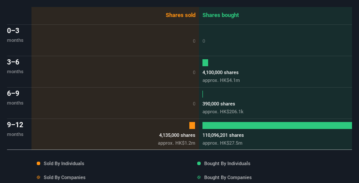
Task: Select the approx. HK$1.2m text
Action: 177,143
